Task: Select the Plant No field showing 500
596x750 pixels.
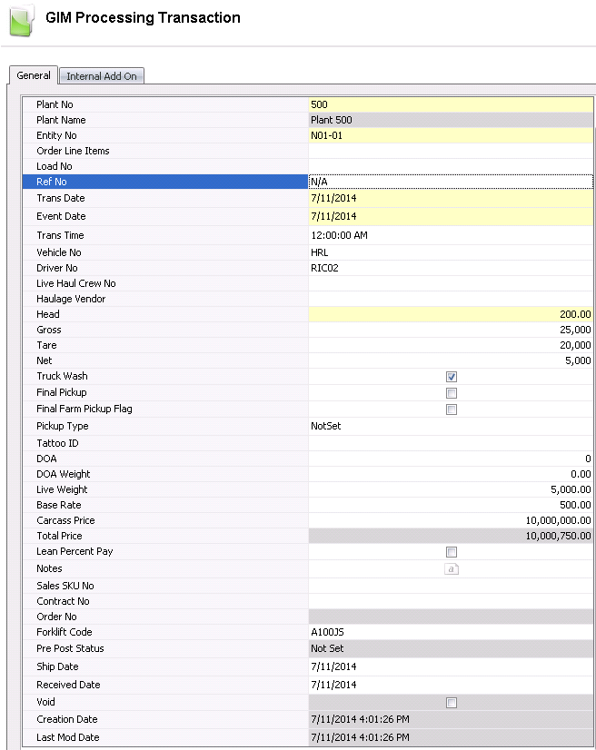Action: click(x=451, y=104)
